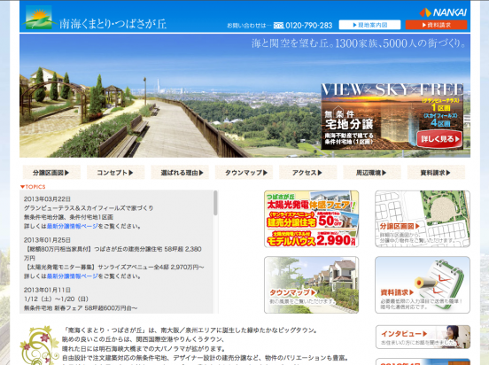Follow 最新分譲情報ページ link in March 22 topic
Screen dimensions: 489x365
(x=72, y=226)
